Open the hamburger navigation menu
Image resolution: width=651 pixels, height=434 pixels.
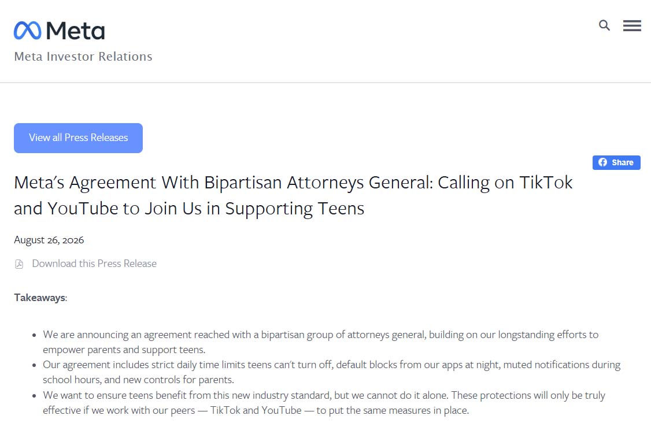(x=632, y=25)
